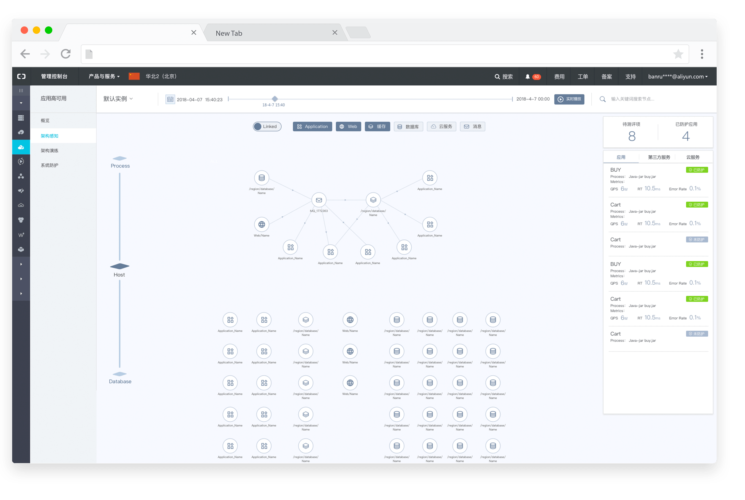
Task: Click the highlighted cloud icon in left sidebar
Action: coord(21,147)
